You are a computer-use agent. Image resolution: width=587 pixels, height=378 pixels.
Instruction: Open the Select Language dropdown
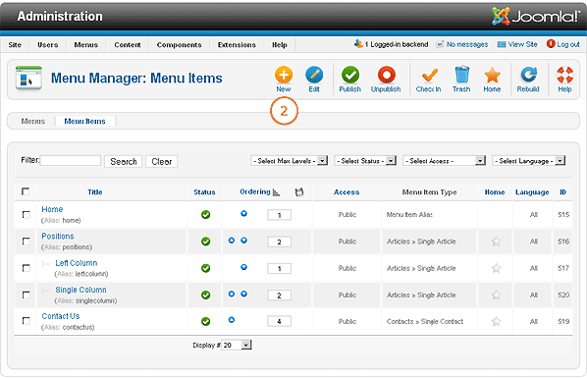coord(529,161)
